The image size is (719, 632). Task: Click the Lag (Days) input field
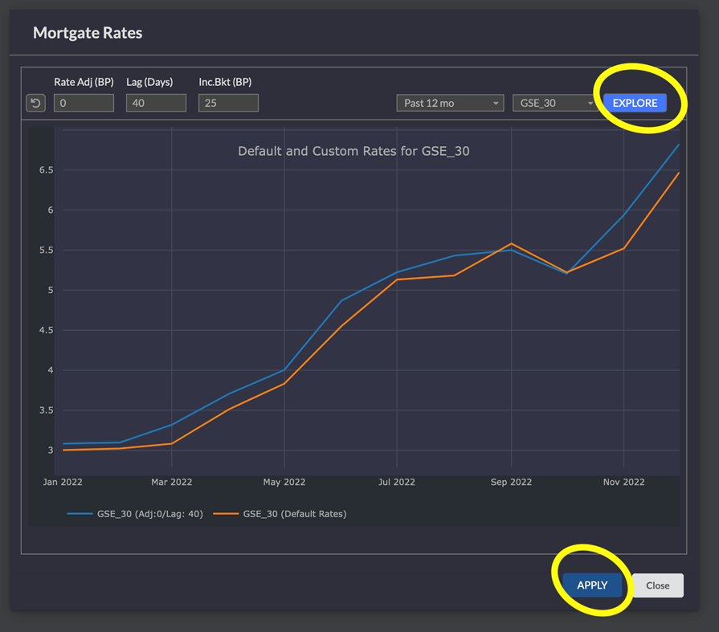[x=156, y=103]
